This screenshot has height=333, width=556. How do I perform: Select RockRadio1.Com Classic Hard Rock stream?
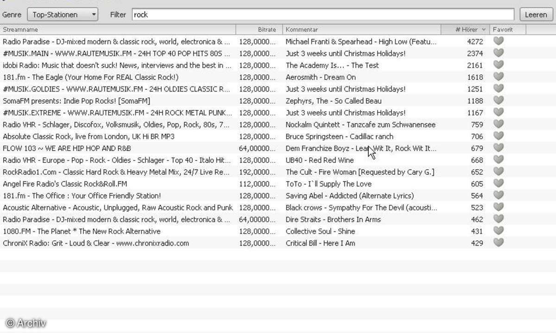[116, 172]
